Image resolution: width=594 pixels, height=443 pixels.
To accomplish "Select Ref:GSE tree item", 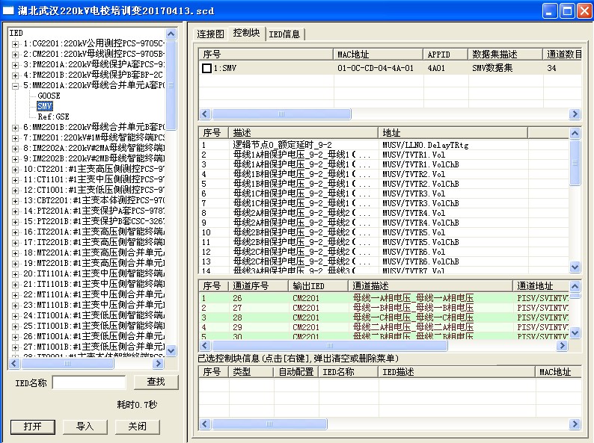I will point(52,117).
